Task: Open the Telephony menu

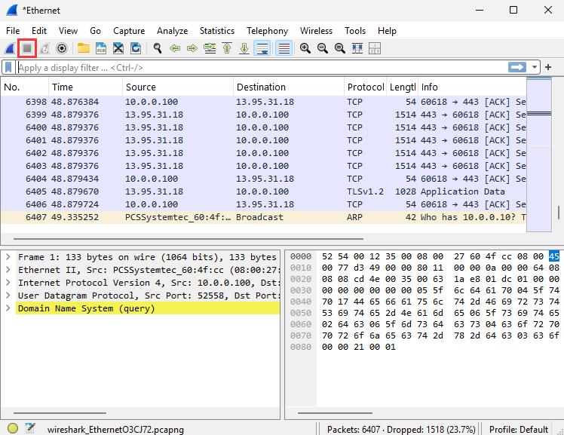Action: (x=267, y=31)
